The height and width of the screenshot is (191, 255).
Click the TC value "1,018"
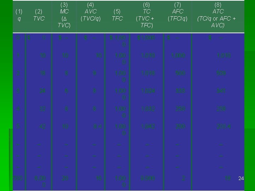pos(148,73)
